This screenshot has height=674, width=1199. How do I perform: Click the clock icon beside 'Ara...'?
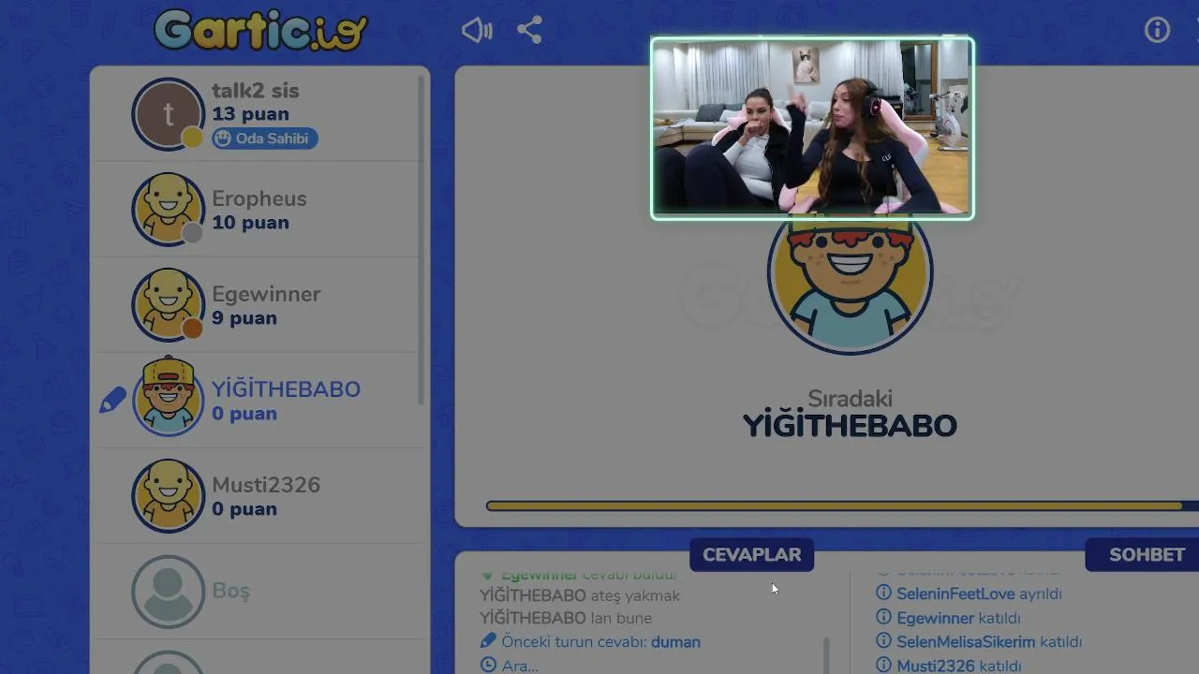[488, 665]
